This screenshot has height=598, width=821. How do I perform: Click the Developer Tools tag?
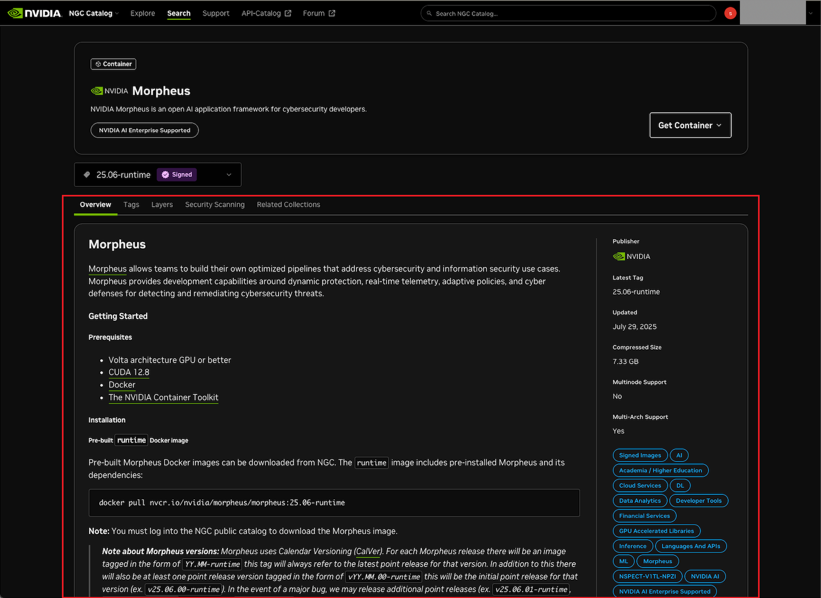pos(699,501)
